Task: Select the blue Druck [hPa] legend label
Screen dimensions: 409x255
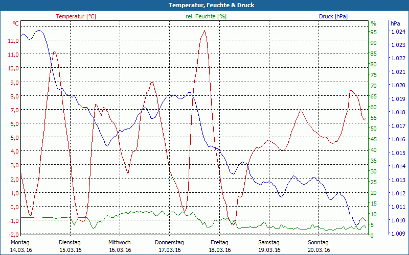Action: pyautogui.click(x=333, y=16)
